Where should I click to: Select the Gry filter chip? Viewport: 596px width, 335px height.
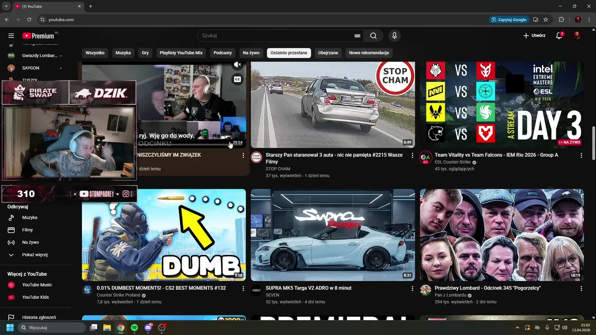pyautogui.click(x=145, y=53)
